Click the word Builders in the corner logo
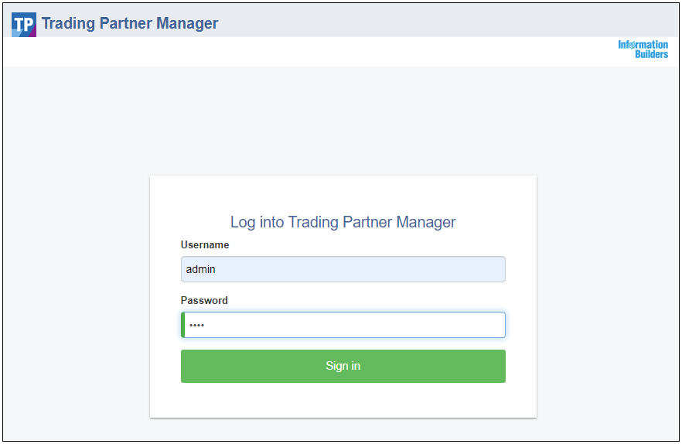 (652, 54)
